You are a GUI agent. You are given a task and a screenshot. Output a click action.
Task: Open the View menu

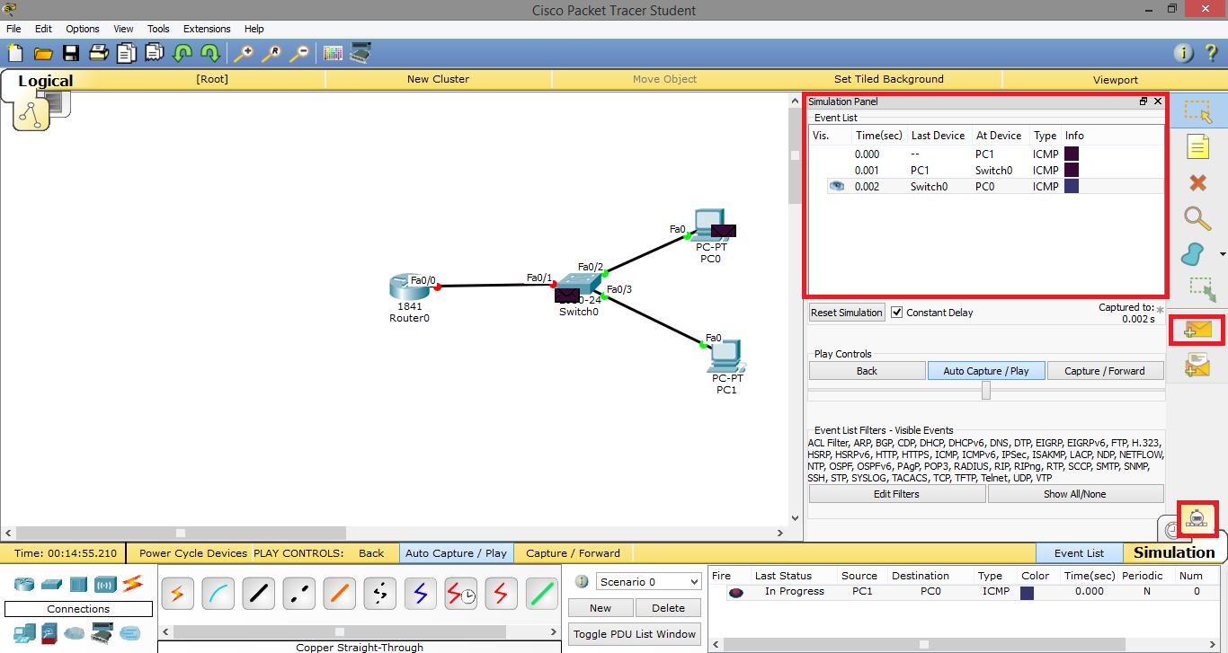[x=123, y=29]
